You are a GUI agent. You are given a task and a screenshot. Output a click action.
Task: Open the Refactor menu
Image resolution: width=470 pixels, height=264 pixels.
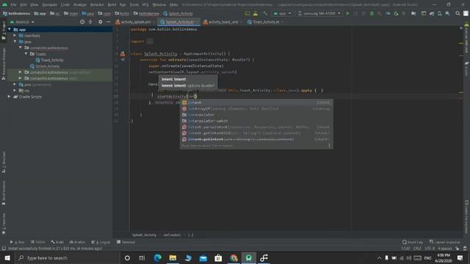97,5
